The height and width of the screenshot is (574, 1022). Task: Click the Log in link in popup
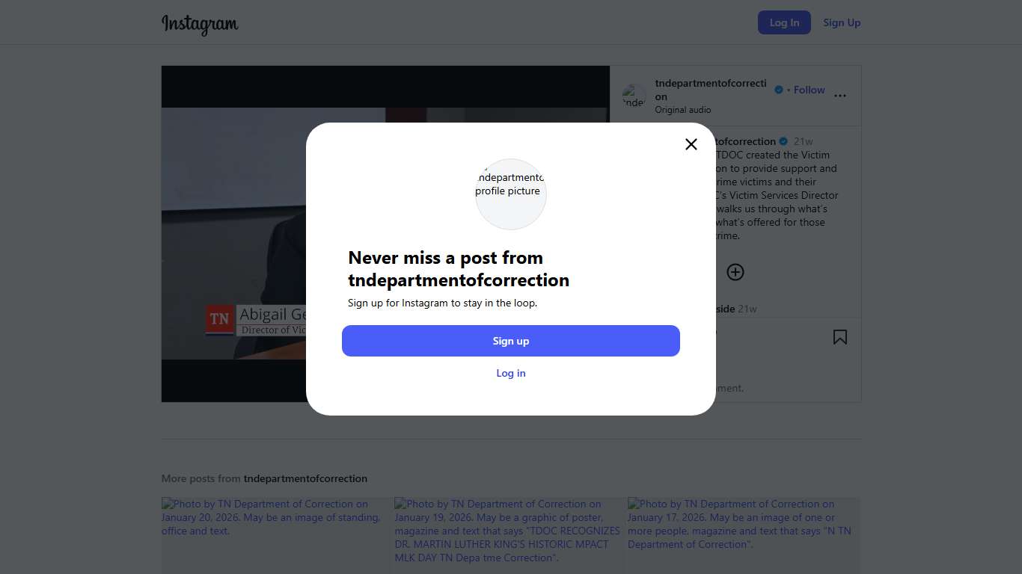(x=511, y=373)
